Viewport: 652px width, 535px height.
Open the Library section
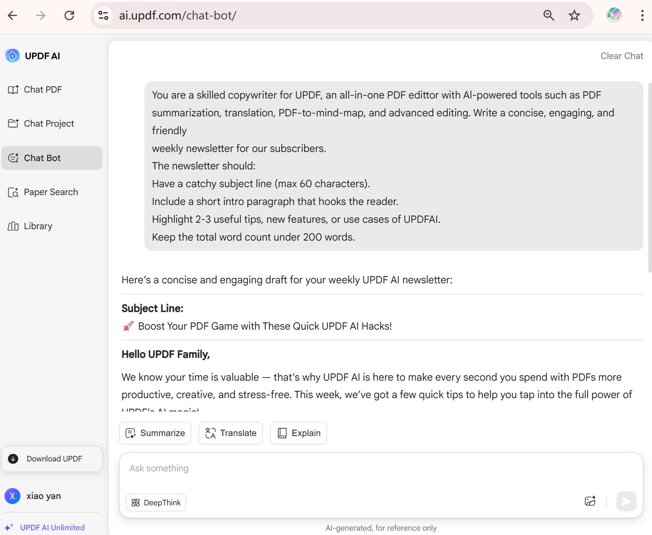38,226
